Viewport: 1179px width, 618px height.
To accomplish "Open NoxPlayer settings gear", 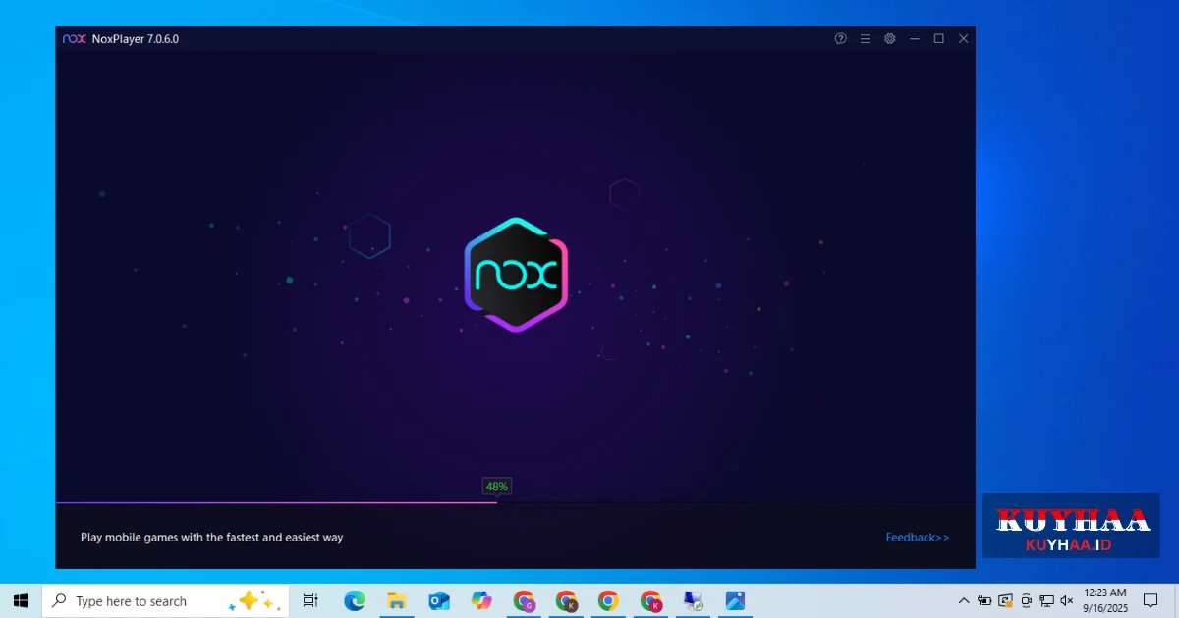I will (889, 38).
